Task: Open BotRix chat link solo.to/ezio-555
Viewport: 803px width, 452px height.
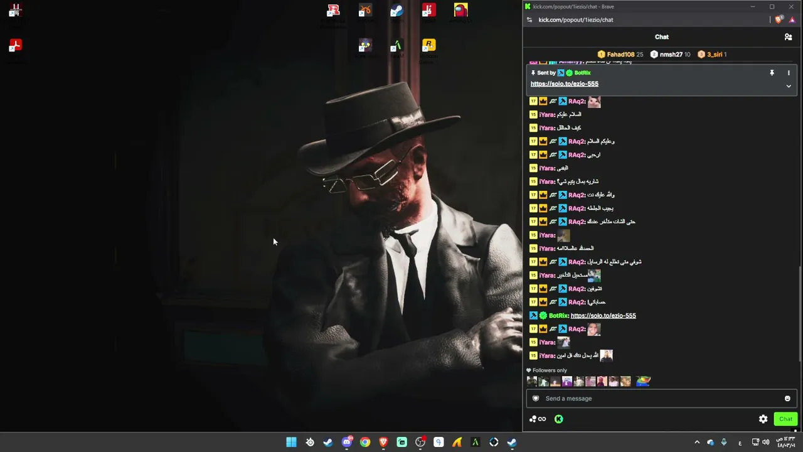Action: (x=603, y=316)
